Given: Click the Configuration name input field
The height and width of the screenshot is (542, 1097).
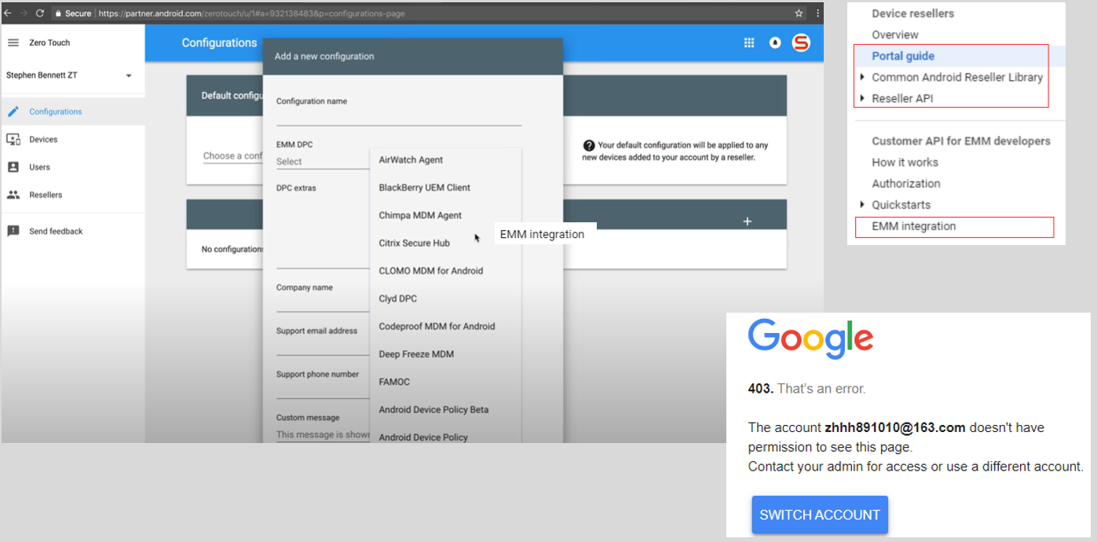Looking at the screenshot, I should coord(398,118).
